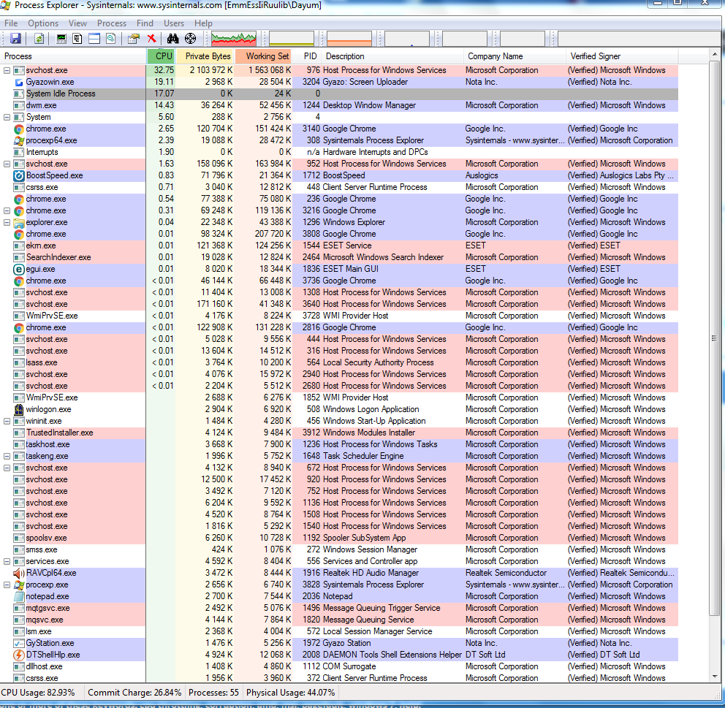Click the Gyazowin.exe process icon
725x708 pixels.
coord(19,83)
